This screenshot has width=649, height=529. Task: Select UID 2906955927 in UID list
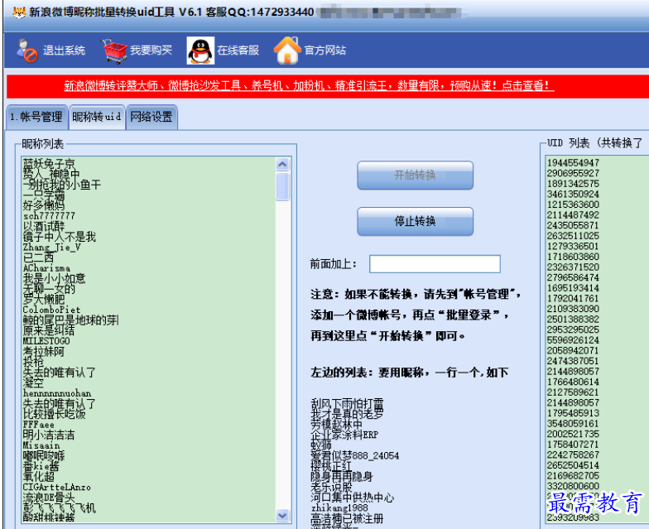[x=573, y=173]
